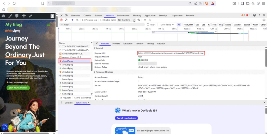The image size is (267, 134).
Task: Click the DevTools inspect element icon
Action: click(x=61, y=15)
